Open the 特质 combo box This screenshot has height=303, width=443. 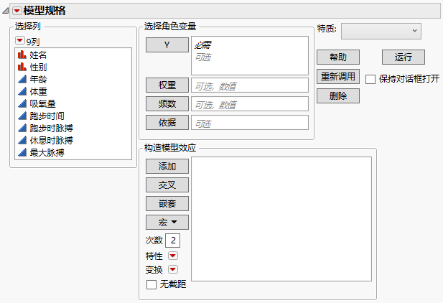(x=381, y=31)
